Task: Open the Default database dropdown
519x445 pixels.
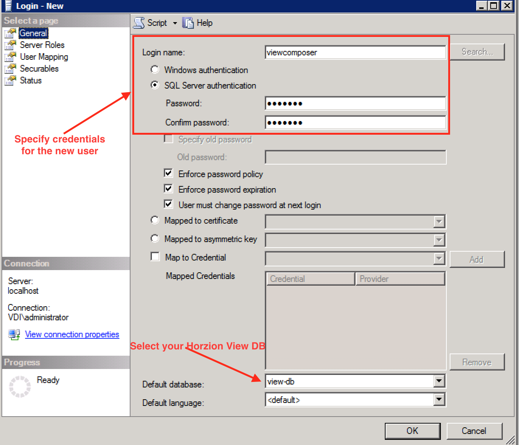Action: click(x=439, y=381)
